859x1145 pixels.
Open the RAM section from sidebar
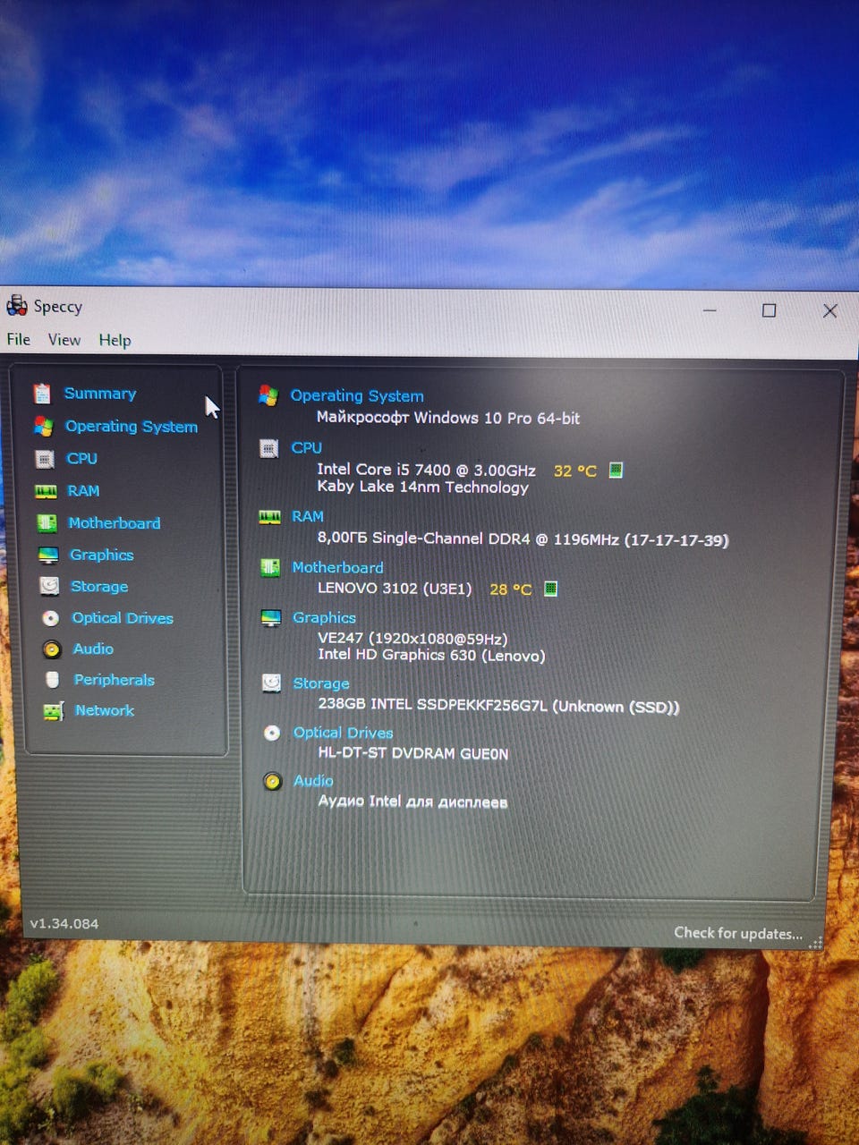(83, 491)
